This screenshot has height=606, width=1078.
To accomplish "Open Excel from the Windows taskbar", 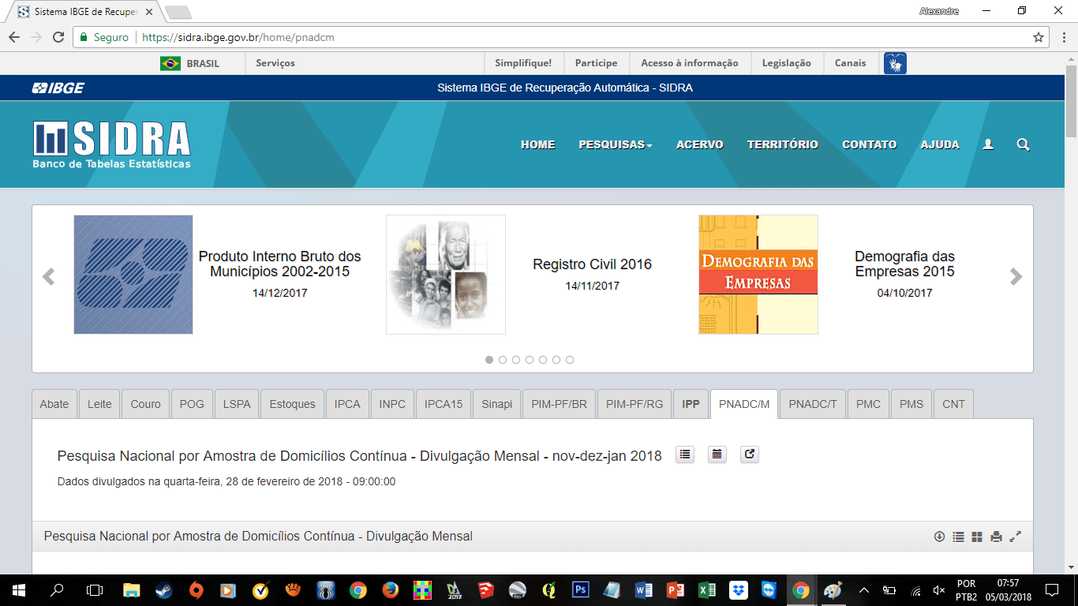I will click(x=706, y=590).
